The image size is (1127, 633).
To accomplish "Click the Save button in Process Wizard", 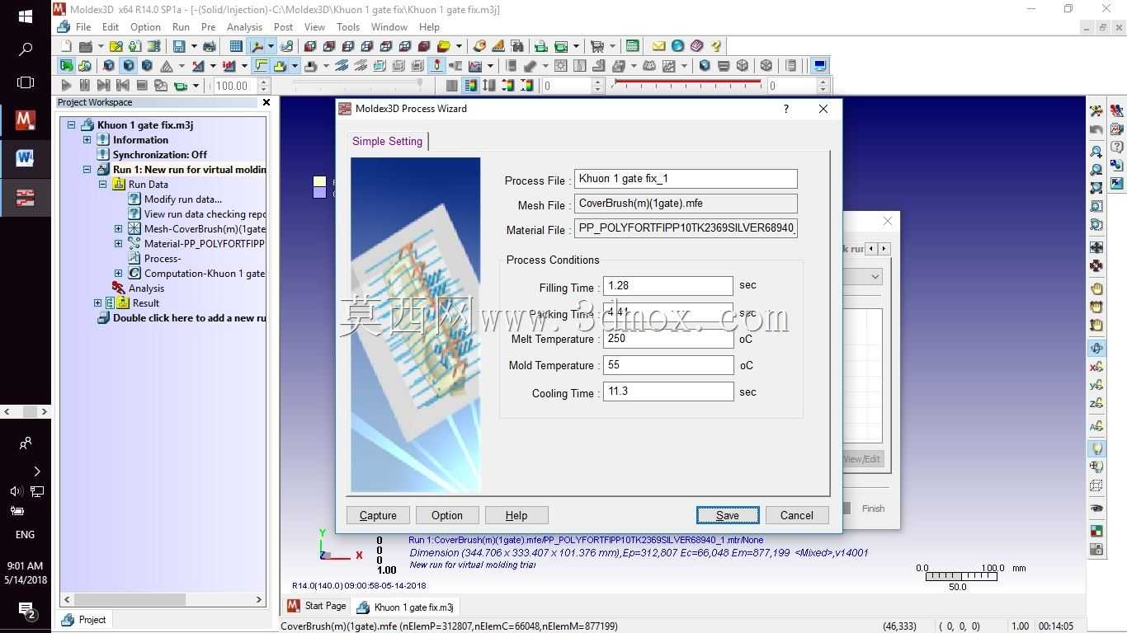I will pos(728,515).
